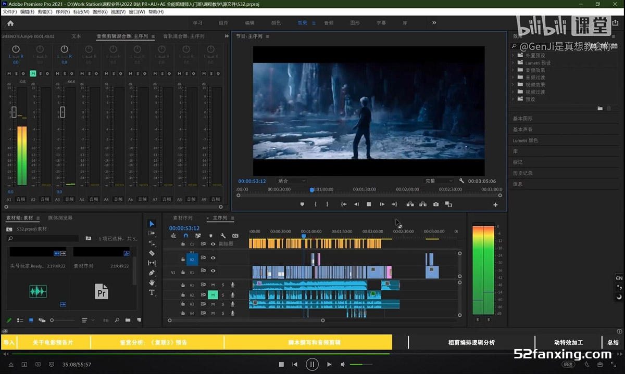Viewport: 625px width, 374px height.
Task: Expand the Lumetri 预设 folder
Action: pos(513,63)
